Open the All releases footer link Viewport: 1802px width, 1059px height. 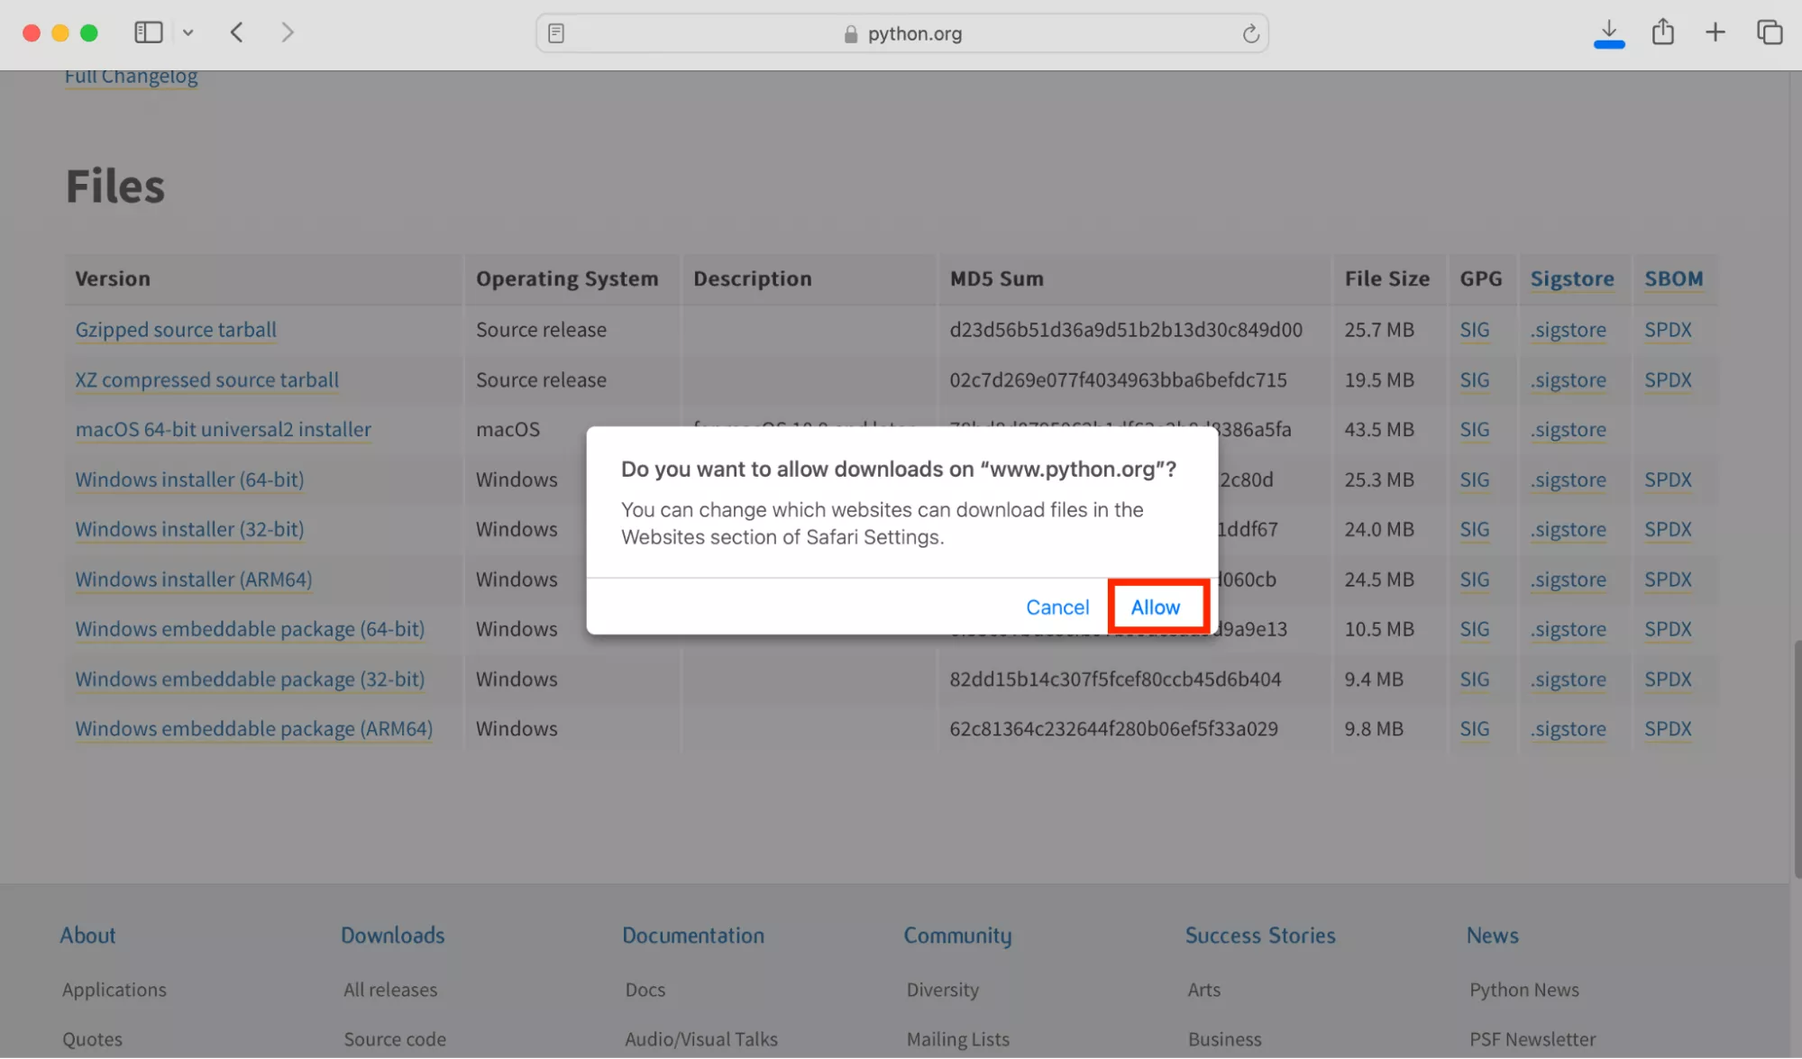[390, 990]
